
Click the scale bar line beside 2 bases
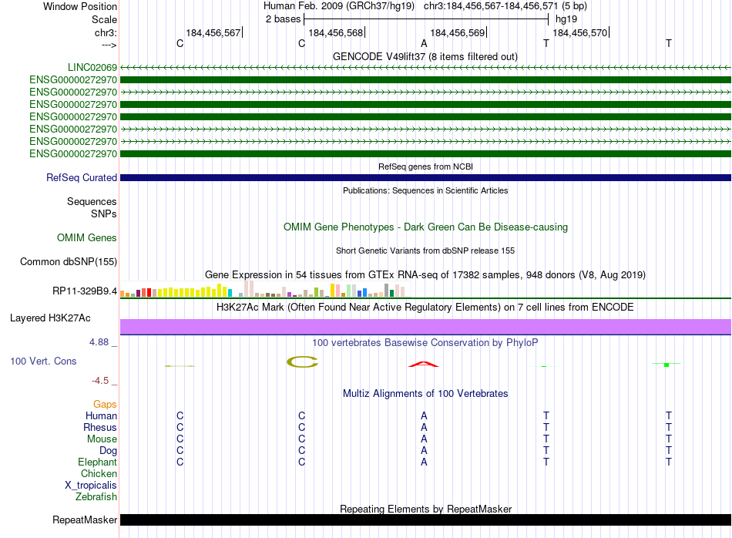click(426, 19)
